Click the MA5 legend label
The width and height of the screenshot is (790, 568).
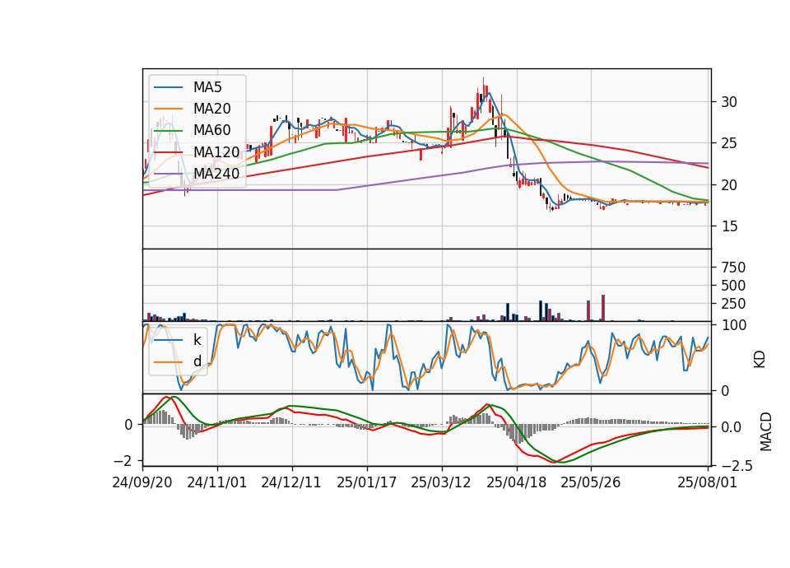pos(207,87)
